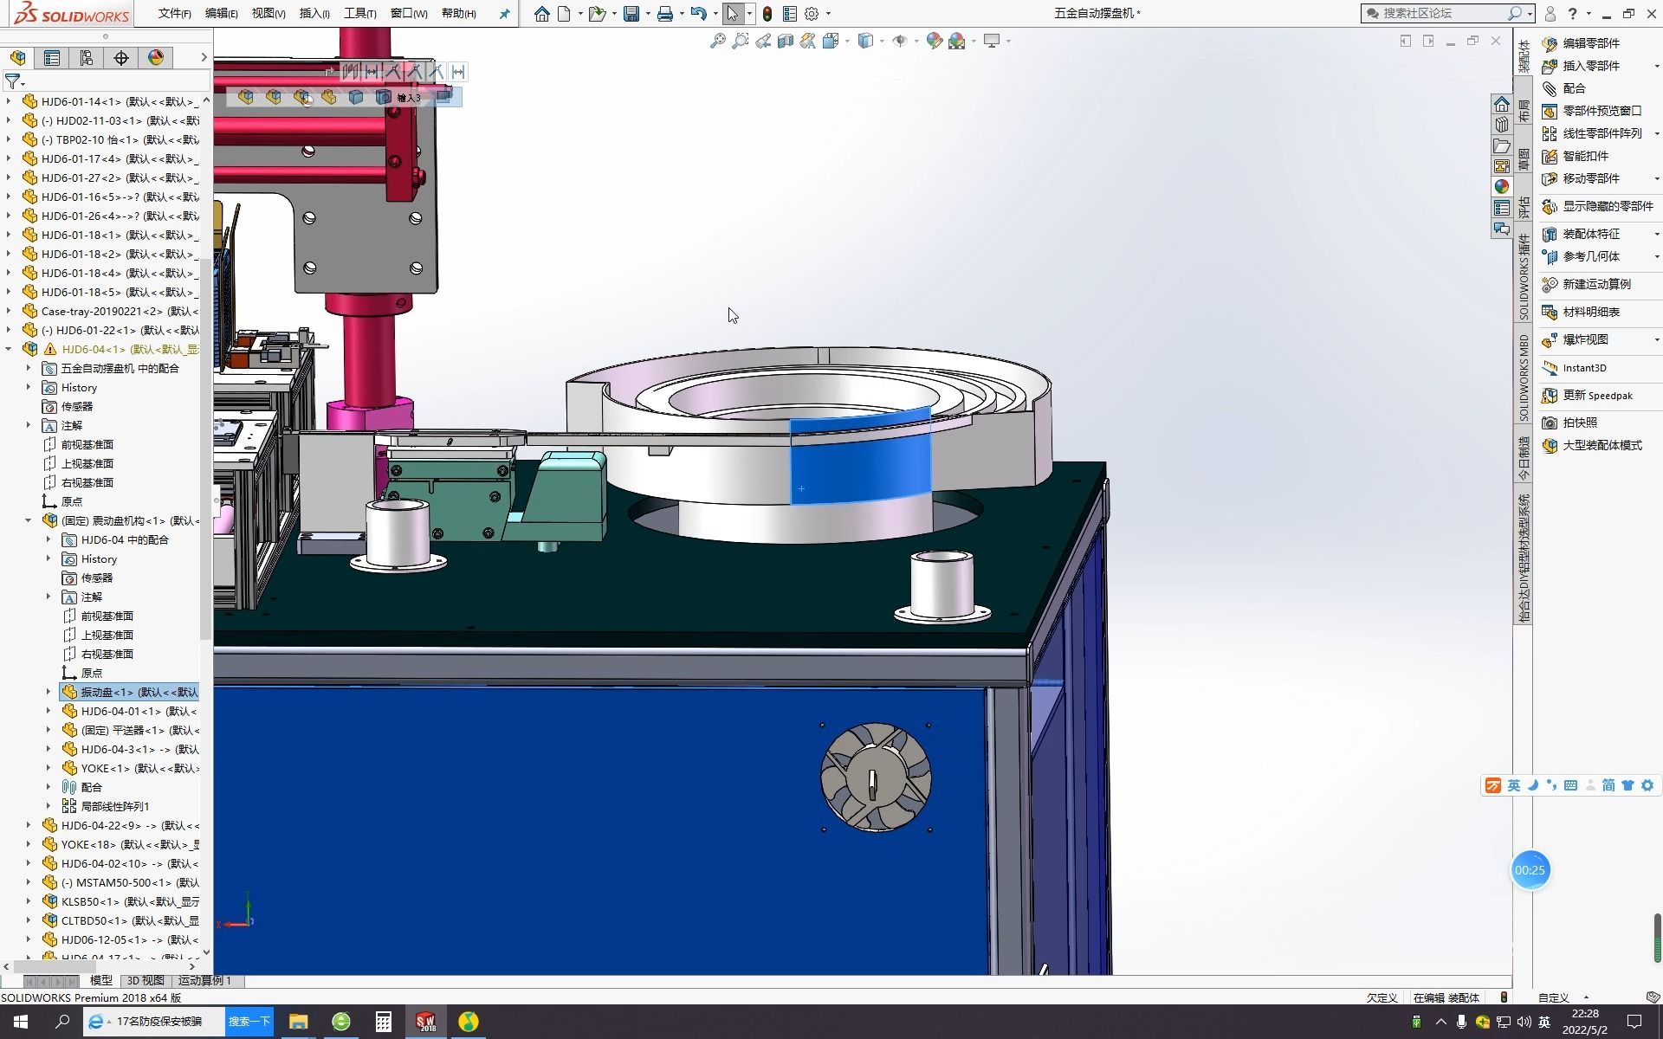This screenshot has width=1663, height=1039.
Task: Open the 工具(T) menu
Action: click(x=359, y=14)
